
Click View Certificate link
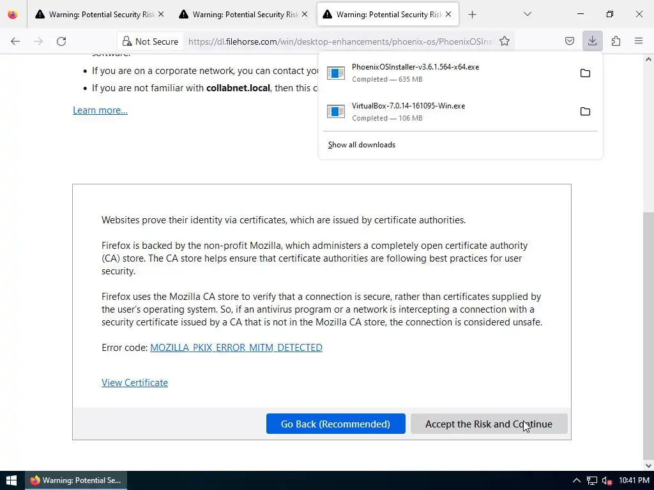click(x=135, y=383)
